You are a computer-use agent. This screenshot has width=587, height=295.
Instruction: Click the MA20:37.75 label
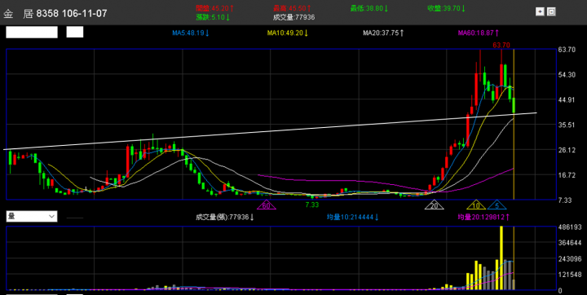pyautogui.click(x=383, y=33)
